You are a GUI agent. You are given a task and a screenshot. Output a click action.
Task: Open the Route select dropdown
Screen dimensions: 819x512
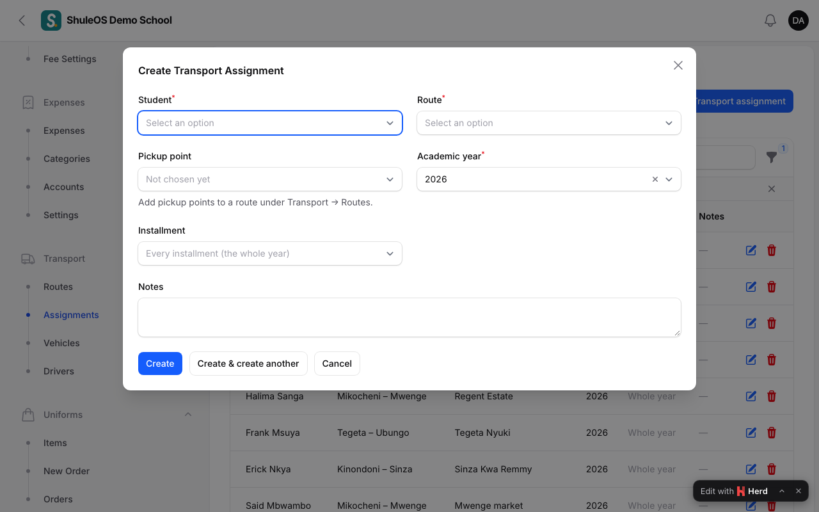pos(549,123)
